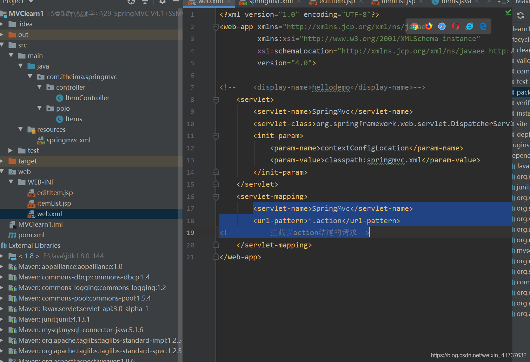Viewport: 530px width, 362px height.
Task: Select Maven aopalliance:1.0 library
Action: click(x=70, y=267)
